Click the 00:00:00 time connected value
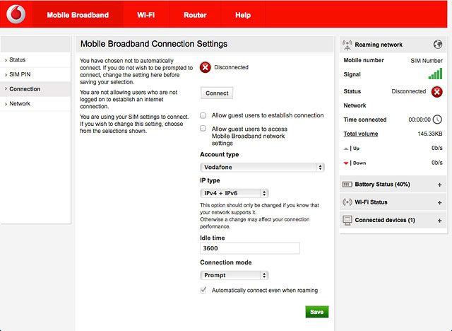The image size is (452, 331). pos(420,120)
